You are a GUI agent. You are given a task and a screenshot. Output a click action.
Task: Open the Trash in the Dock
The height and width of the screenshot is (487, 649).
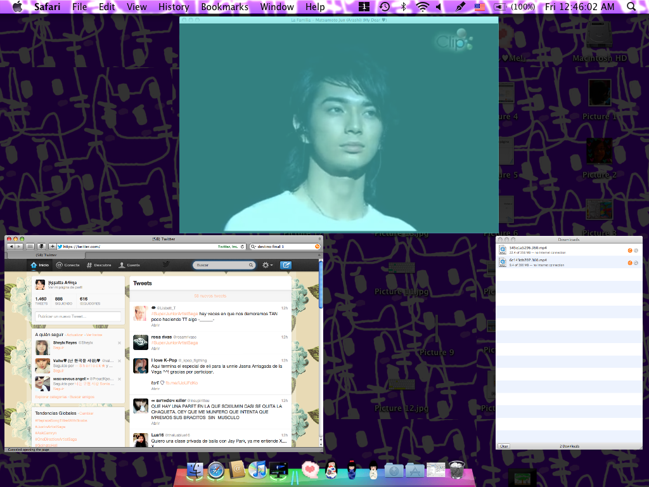(457, 470)
